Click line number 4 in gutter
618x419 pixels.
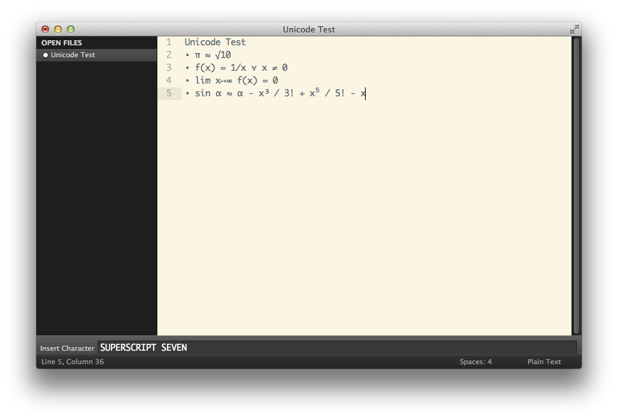pos(169,80)
